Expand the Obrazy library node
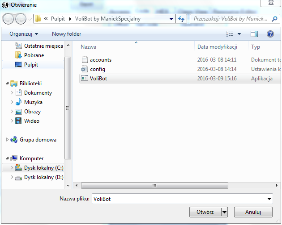282x225 pixels. [x=12, y=112]
